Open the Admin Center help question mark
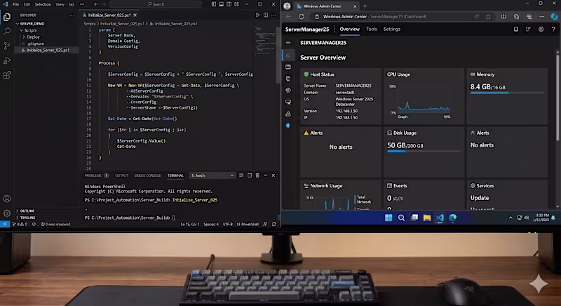Viewport: 561px width, 306px height. (x=553, y=29)
